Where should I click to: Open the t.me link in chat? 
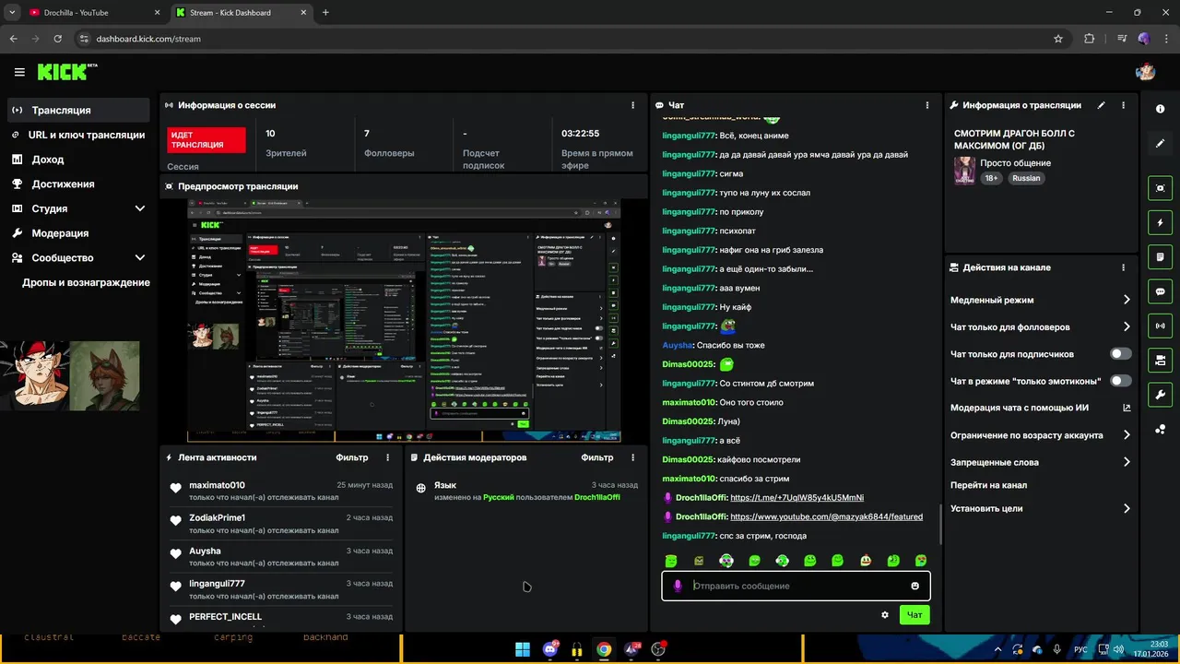(796, 498)
